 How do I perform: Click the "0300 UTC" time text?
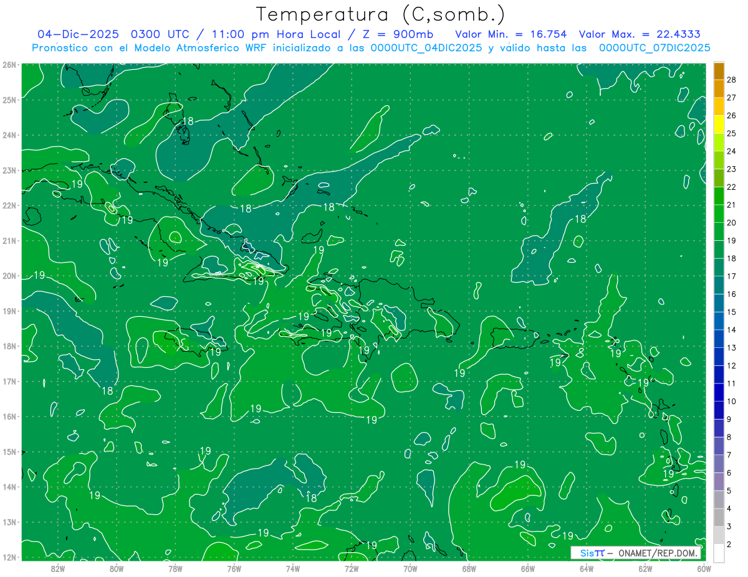pyautogui.click(x=159, y=34)
